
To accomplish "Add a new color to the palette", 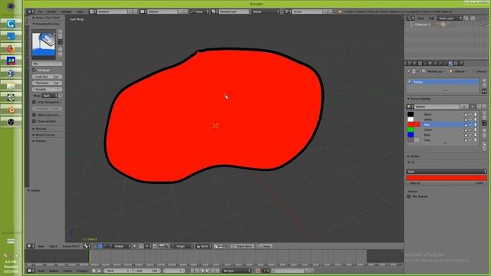I will tap(484, 113).
